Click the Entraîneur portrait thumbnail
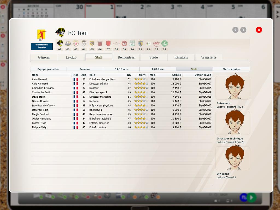Screen dimensions: 280x210 click(x=233, y=87)
